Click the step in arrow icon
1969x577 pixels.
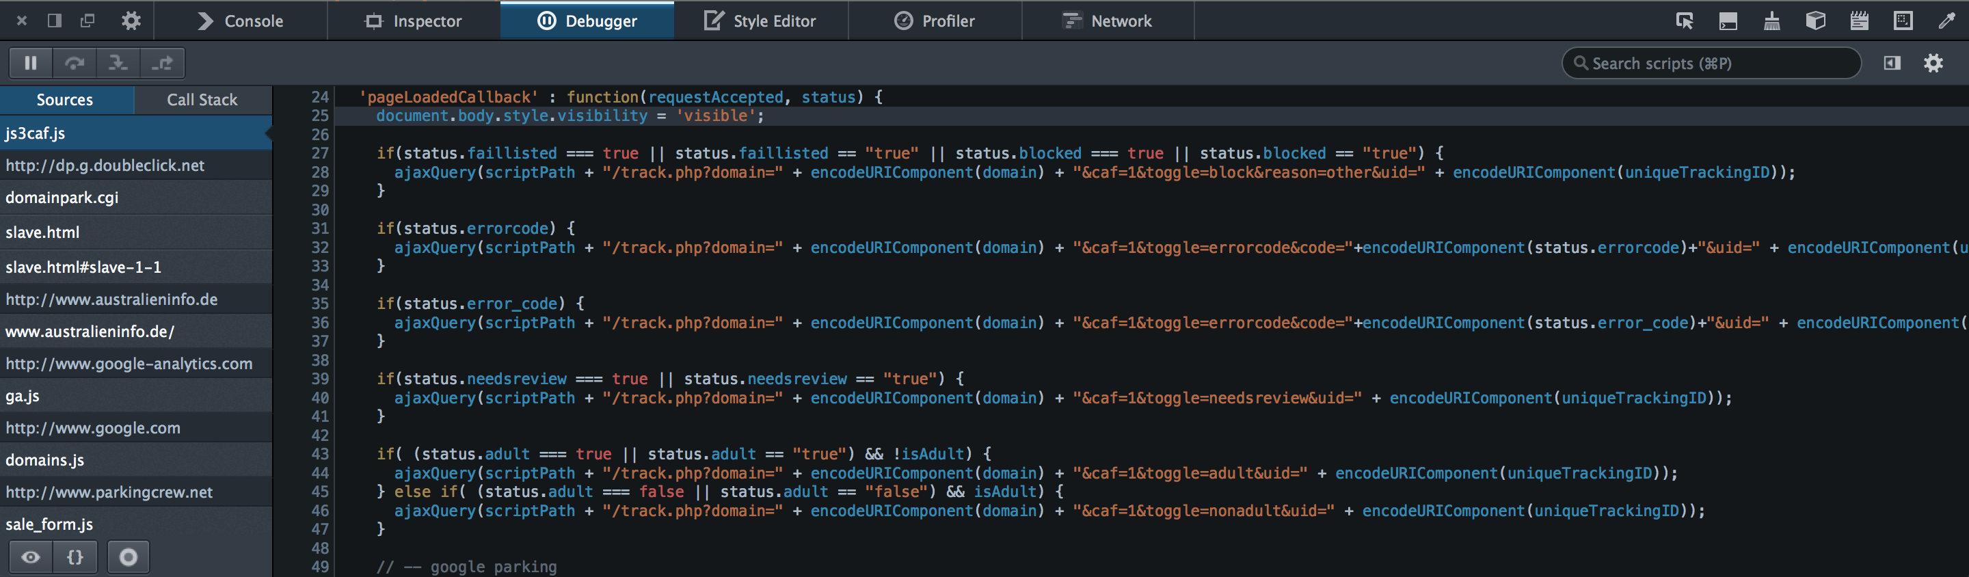(118, 64)
